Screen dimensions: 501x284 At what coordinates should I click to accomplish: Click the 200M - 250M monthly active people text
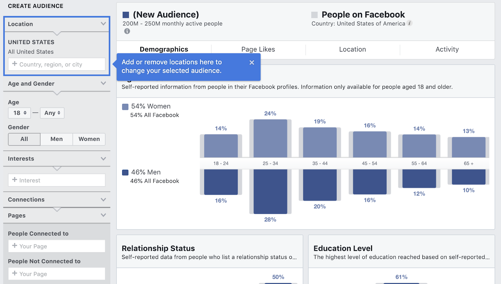173,24
